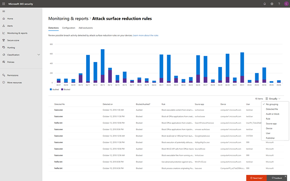Open Secure score from sidebar
Image resolution: width=290 pixels, height=181 pixels.
[x=13, y=40]
